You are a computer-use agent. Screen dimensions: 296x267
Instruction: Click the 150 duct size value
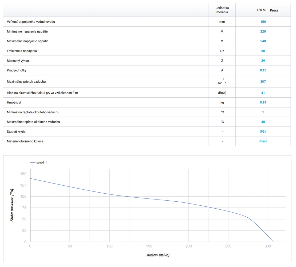263,22
